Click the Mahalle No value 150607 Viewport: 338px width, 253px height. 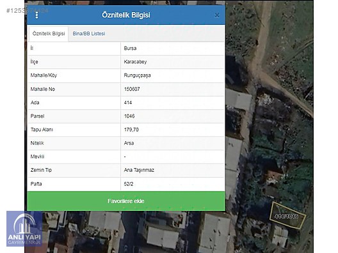[x=132, y=89]
